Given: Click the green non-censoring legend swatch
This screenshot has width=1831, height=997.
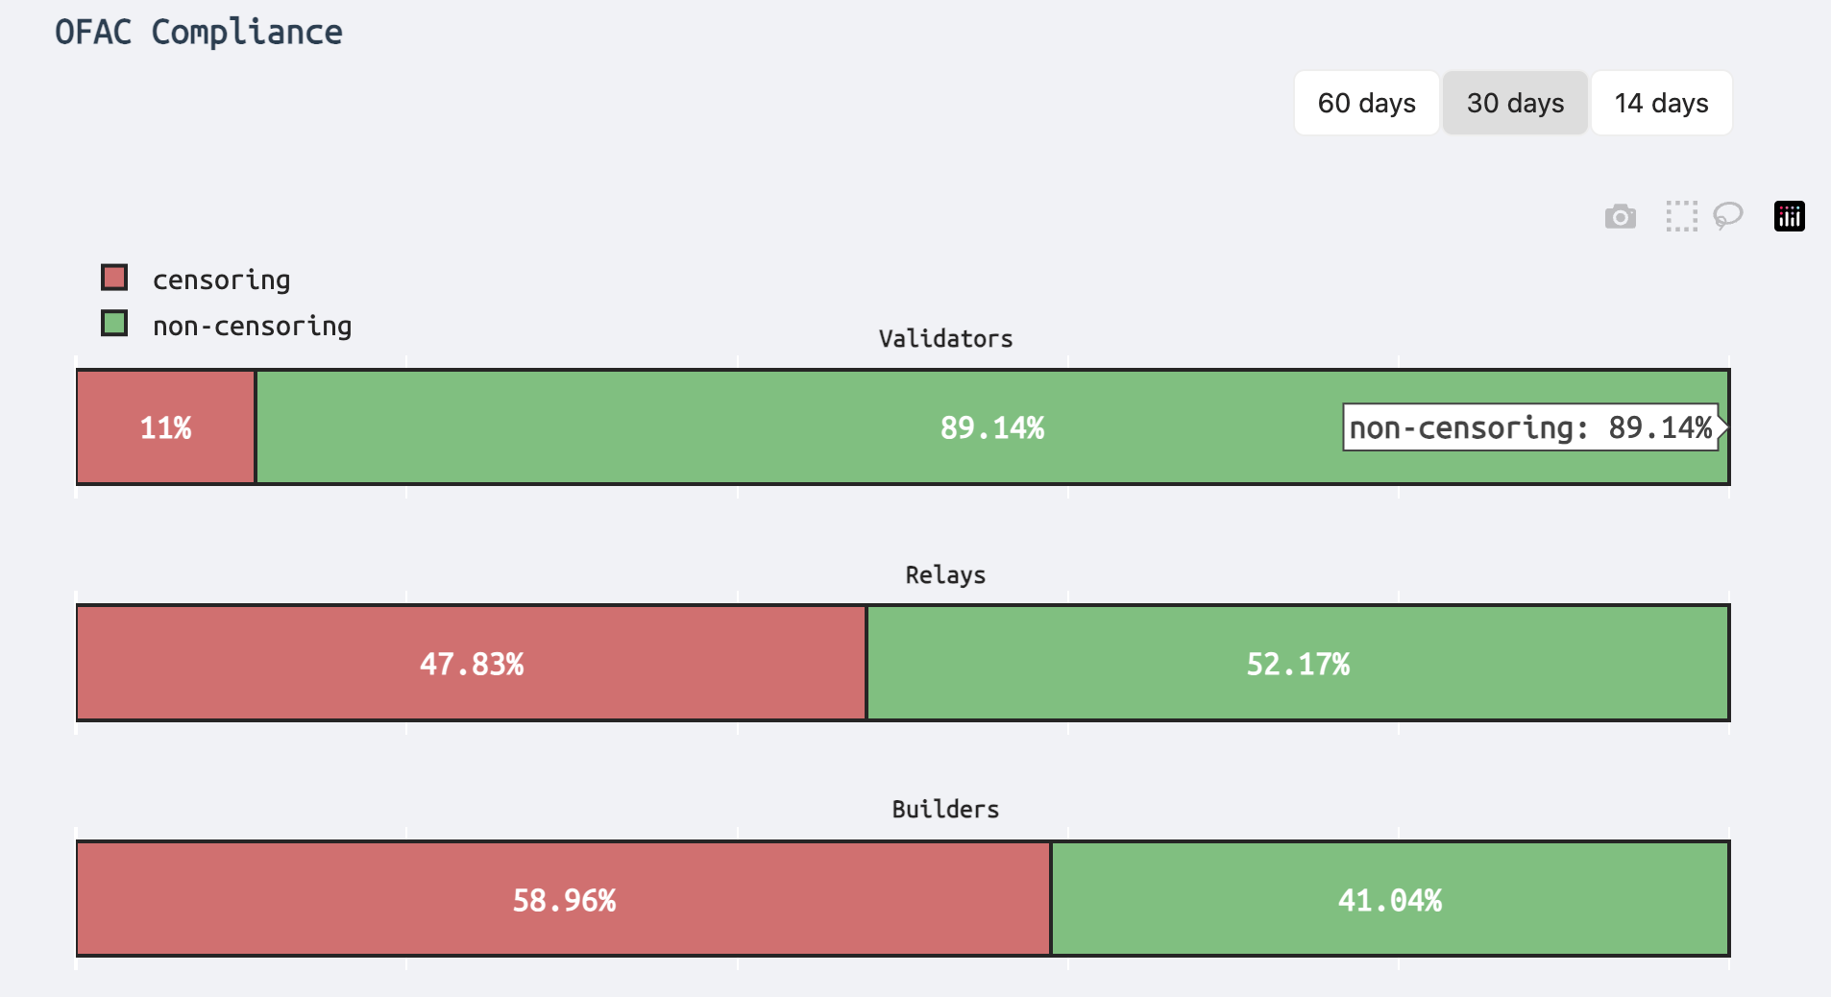Looking at the screenshot, I should [x=114, y=324].
